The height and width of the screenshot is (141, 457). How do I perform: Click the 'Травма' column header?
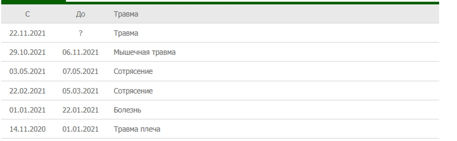126,14
